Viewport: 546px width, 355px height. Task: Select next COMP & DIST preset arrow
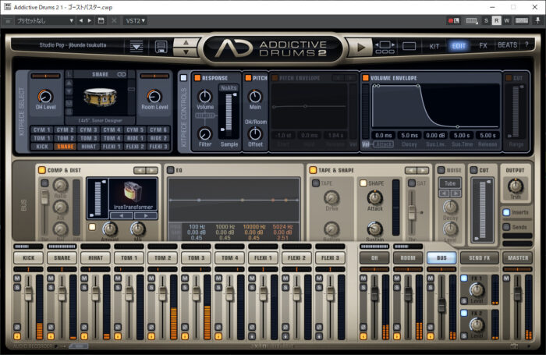pyautogui.click(x=152, y=170)
